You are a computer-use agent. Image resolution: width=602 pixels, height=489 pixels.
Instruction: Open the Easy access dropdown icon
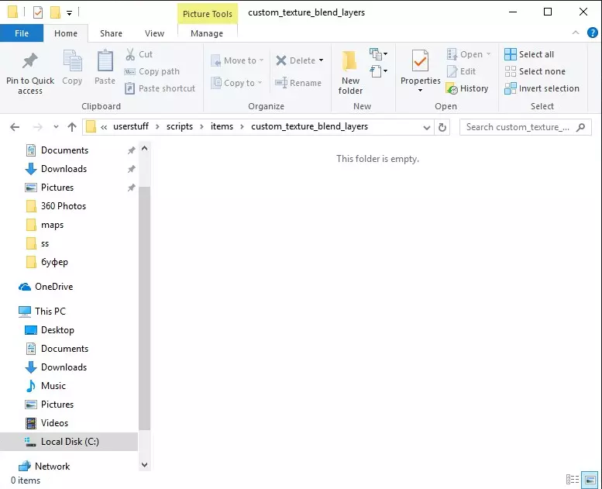pyautogui.click(x=378, y=71)
